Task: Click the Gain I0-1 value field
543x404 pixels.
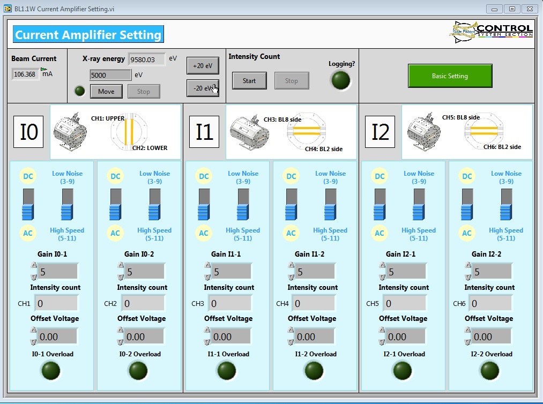Action: click(x=58, y=272)
